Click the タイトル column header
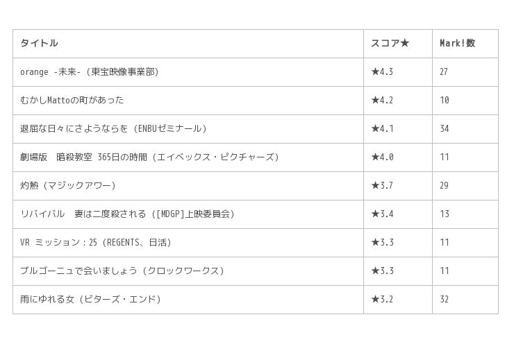The width and height of the screenshot is (514, 342). (39, 43)
